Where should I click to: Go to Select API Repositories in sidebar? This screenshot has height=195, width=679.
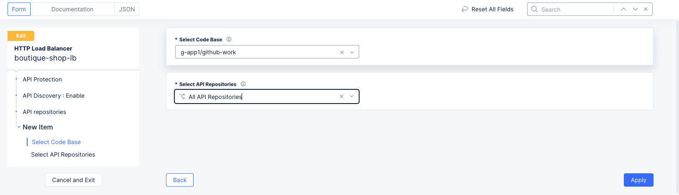tap(63, 154)
